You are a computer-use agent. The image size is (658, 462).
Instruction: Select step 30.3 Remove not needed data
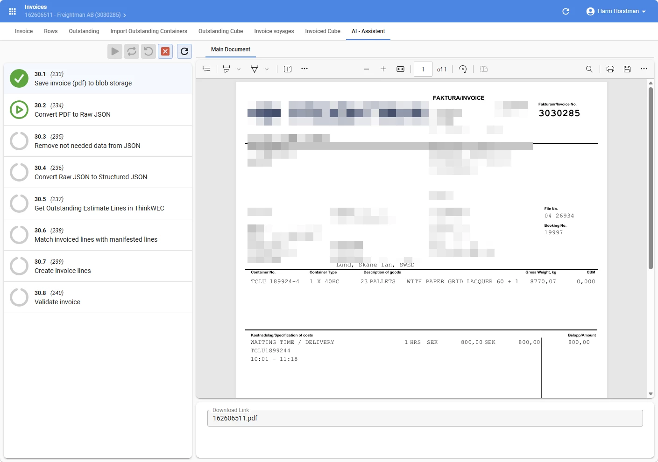click(98, 141)
